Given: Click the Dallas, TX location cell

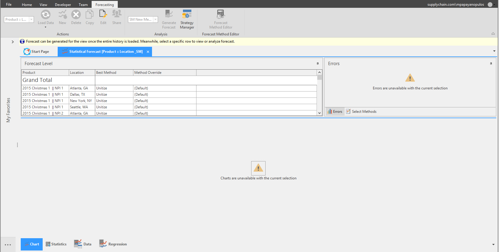Looking at the screenshot, I should click(x=82, y=94).
